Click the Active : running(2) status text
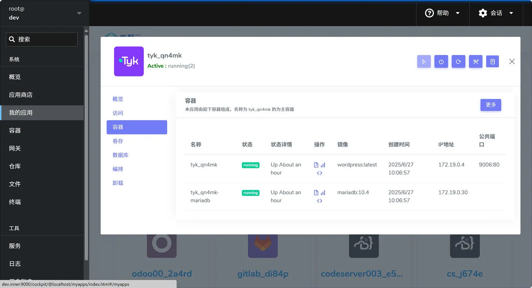 click(171, 66)
